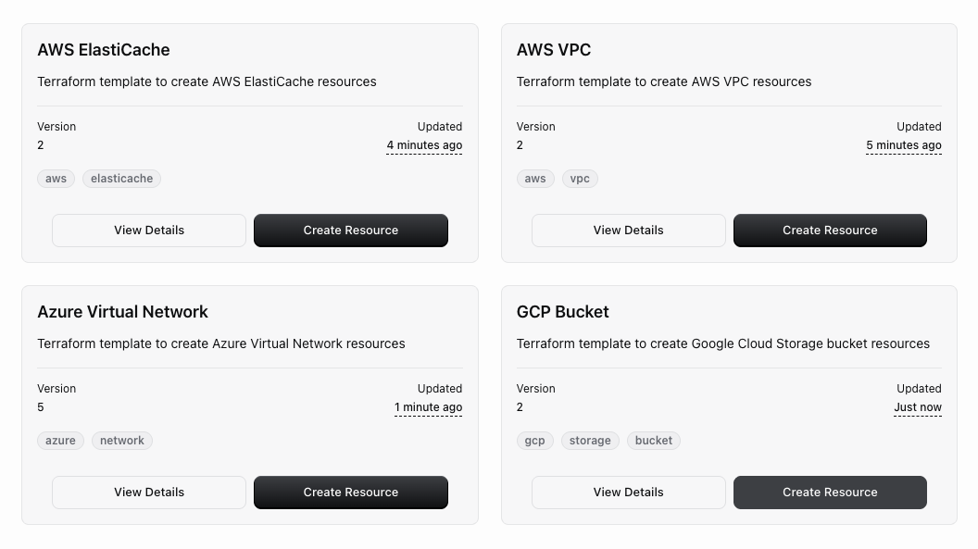Click the "4 minutes ago" updated timestamp
978x549 pixels.
coord(424,145)
